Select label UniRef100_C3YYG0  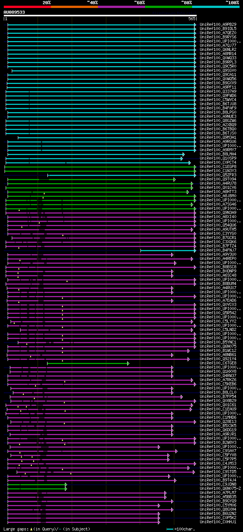coord(218,233)
